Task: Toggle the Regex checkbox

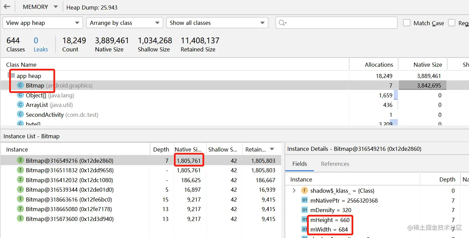Action: (452, 23)
